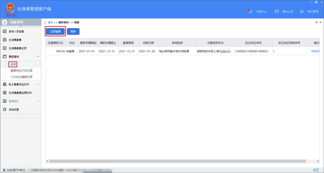Click the 电子缴费凭证打印 printer icon
The width and height of the screenshot is (324, 173).
point(5,84)
